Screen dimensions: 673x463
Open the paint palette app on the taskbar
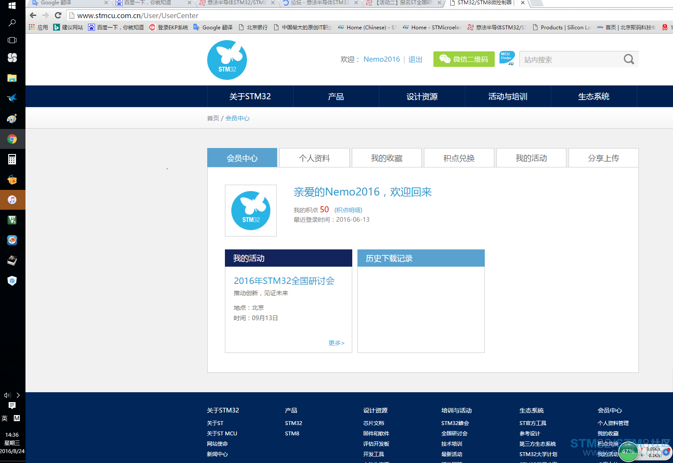(12, 119)
